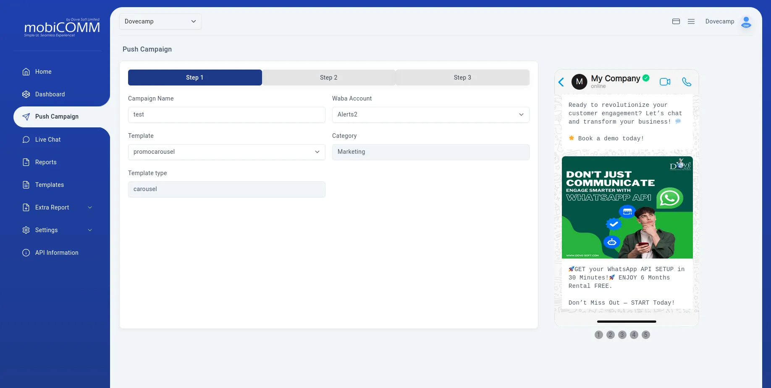Click the Dashboard icon in sidebar

(26, 94)
